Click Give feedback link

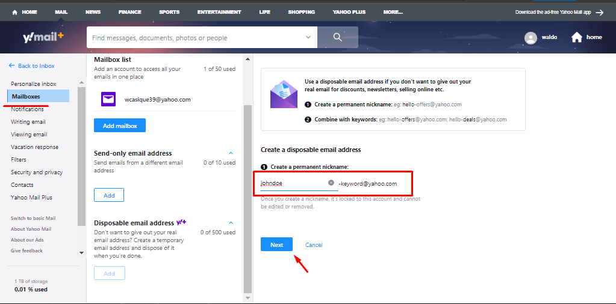[26, 251]
